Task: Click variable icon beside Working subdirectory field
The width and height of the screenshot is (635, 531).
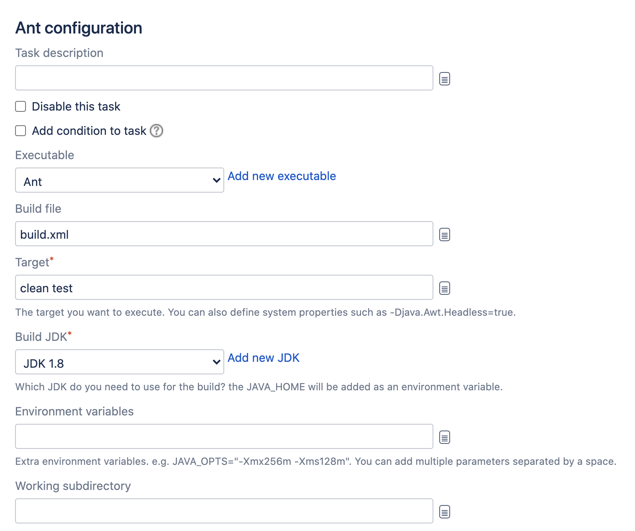Action: click(x=444, y=512)
